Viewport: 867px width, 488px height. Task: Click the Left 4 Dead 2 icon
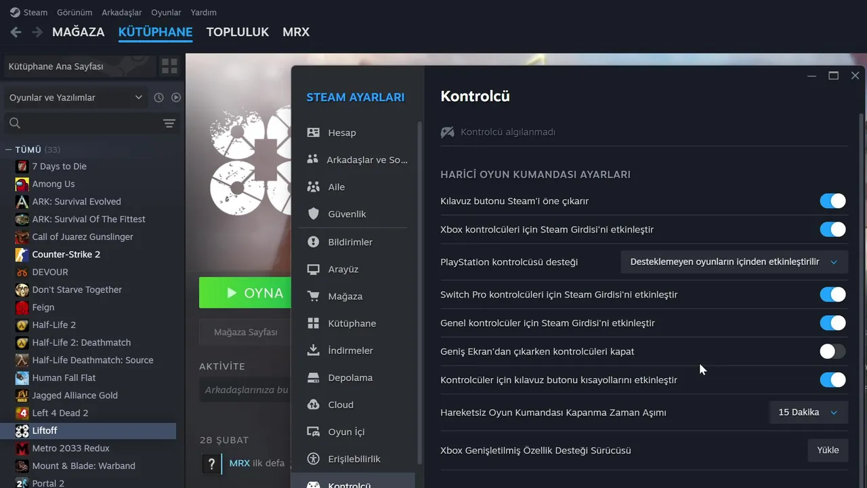point(22,413)
